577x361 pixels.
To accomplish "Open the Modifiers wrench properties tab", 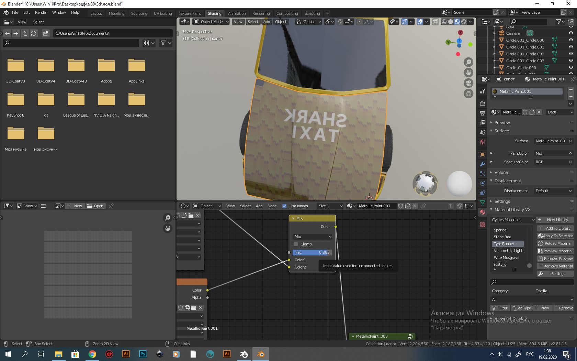I will point(483,164).
